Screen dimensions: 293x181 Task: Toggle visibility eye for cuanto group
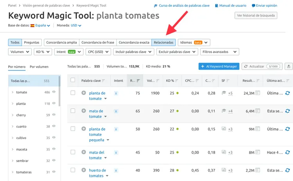click(54, 126)
